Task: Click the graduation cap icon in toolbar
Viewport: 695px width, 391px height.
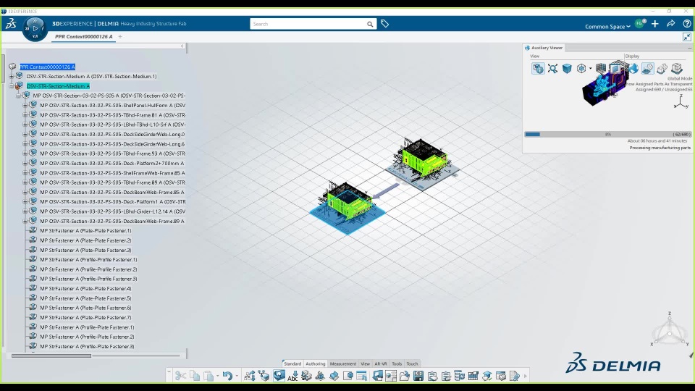Action: [x=486, y=376]
